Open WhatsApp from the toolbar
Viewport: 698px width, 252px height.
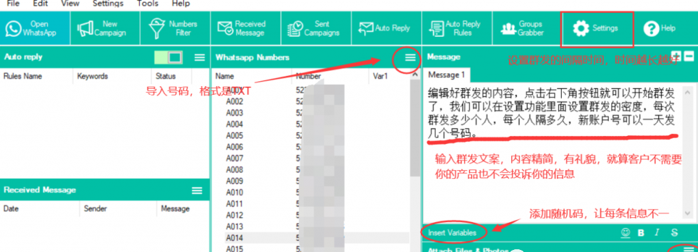[35, 28]
